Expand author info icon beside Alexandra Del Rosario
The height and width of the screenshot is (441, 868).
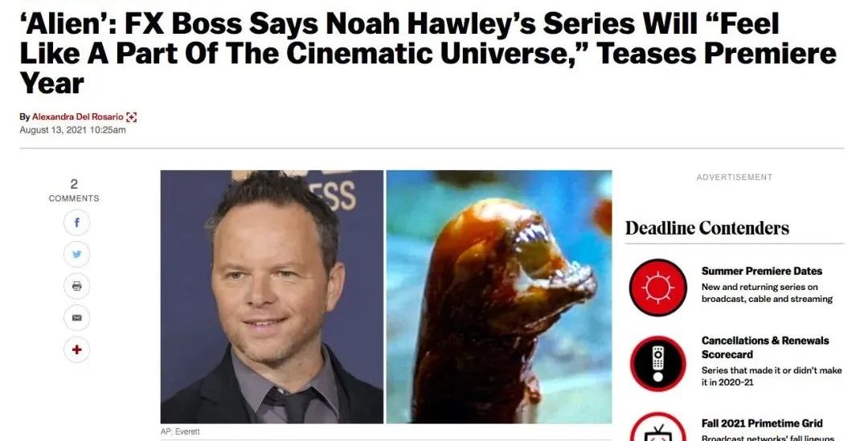point(131,117)
